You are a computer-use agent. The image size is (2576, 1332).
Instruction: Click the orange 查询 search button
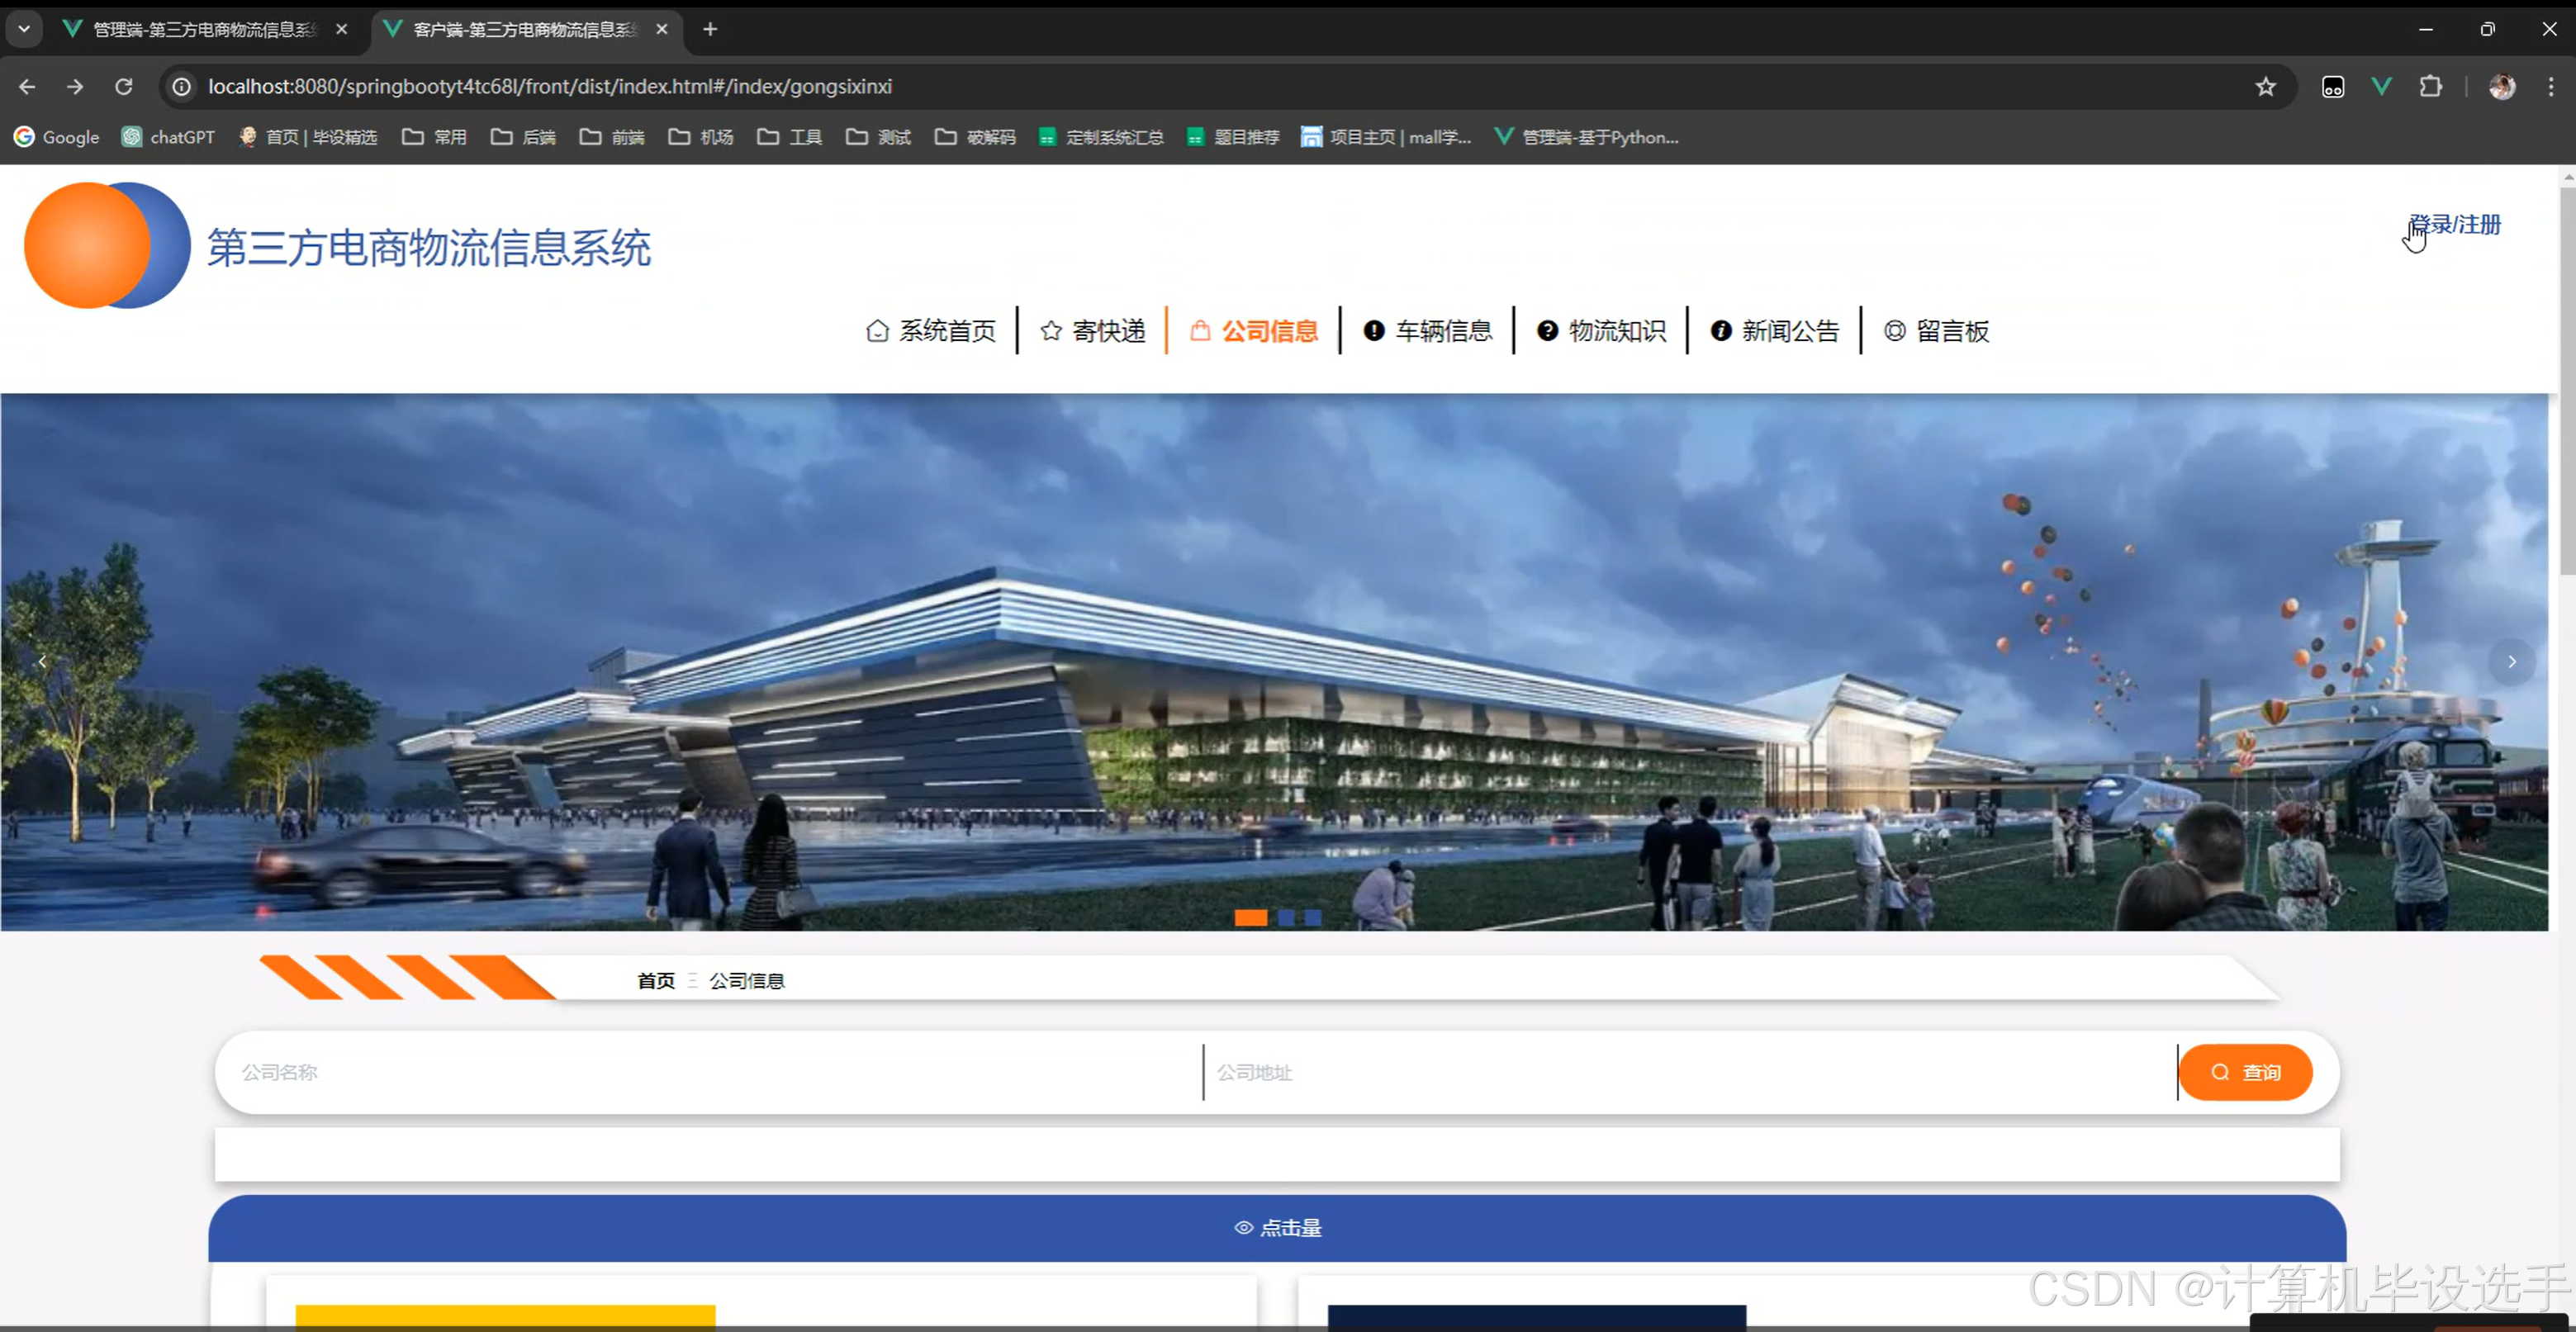(2245, 1072)
